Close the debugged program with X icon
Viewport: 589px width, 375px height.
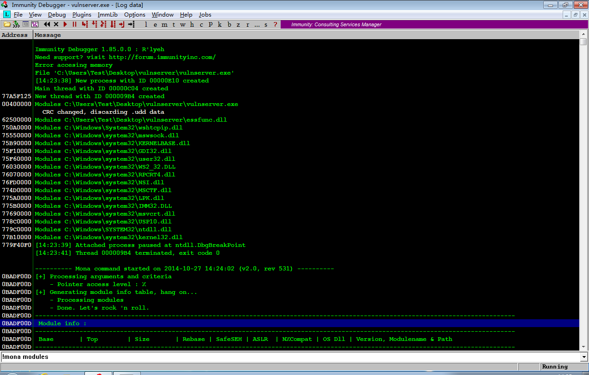56,24
